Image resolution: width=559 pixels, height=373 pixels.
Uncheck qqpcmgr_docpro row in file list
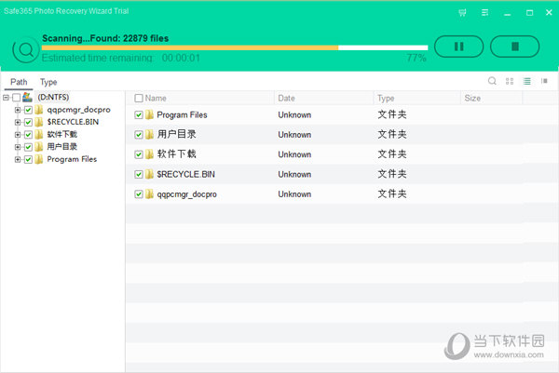coord(139,194)
